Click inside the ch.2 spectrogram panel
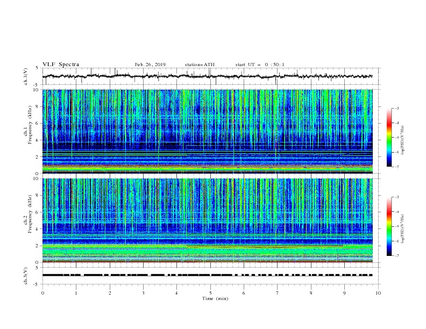Screen dimensions: 426x329 coord(208,220)
